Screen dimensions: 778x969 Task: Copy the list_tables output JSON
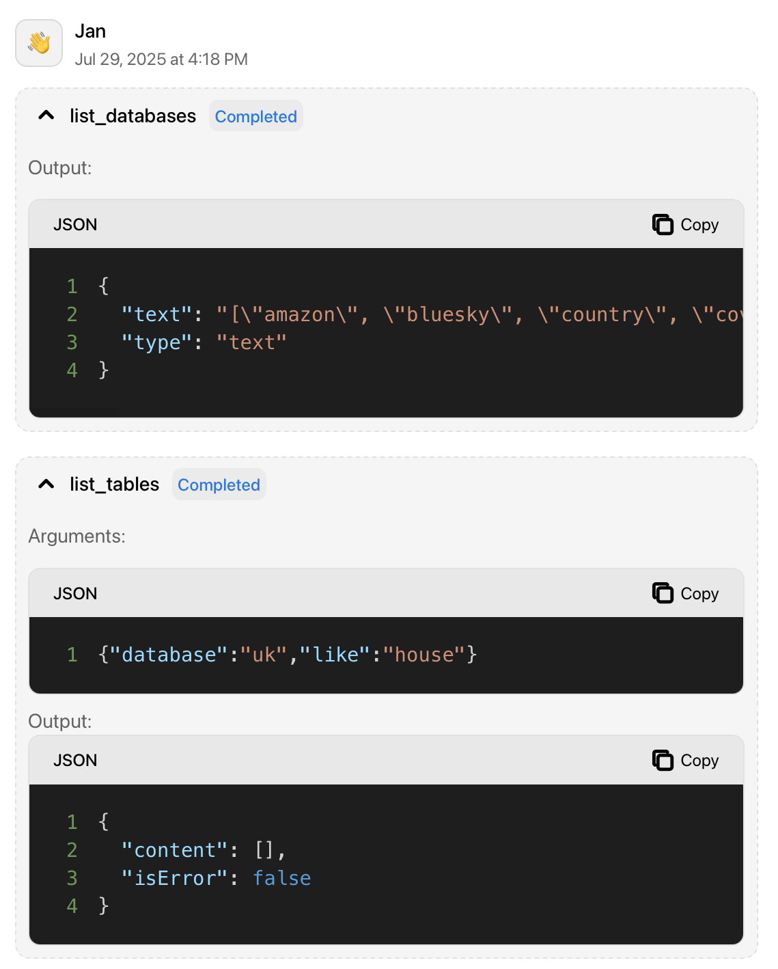[x=685, y=760]
